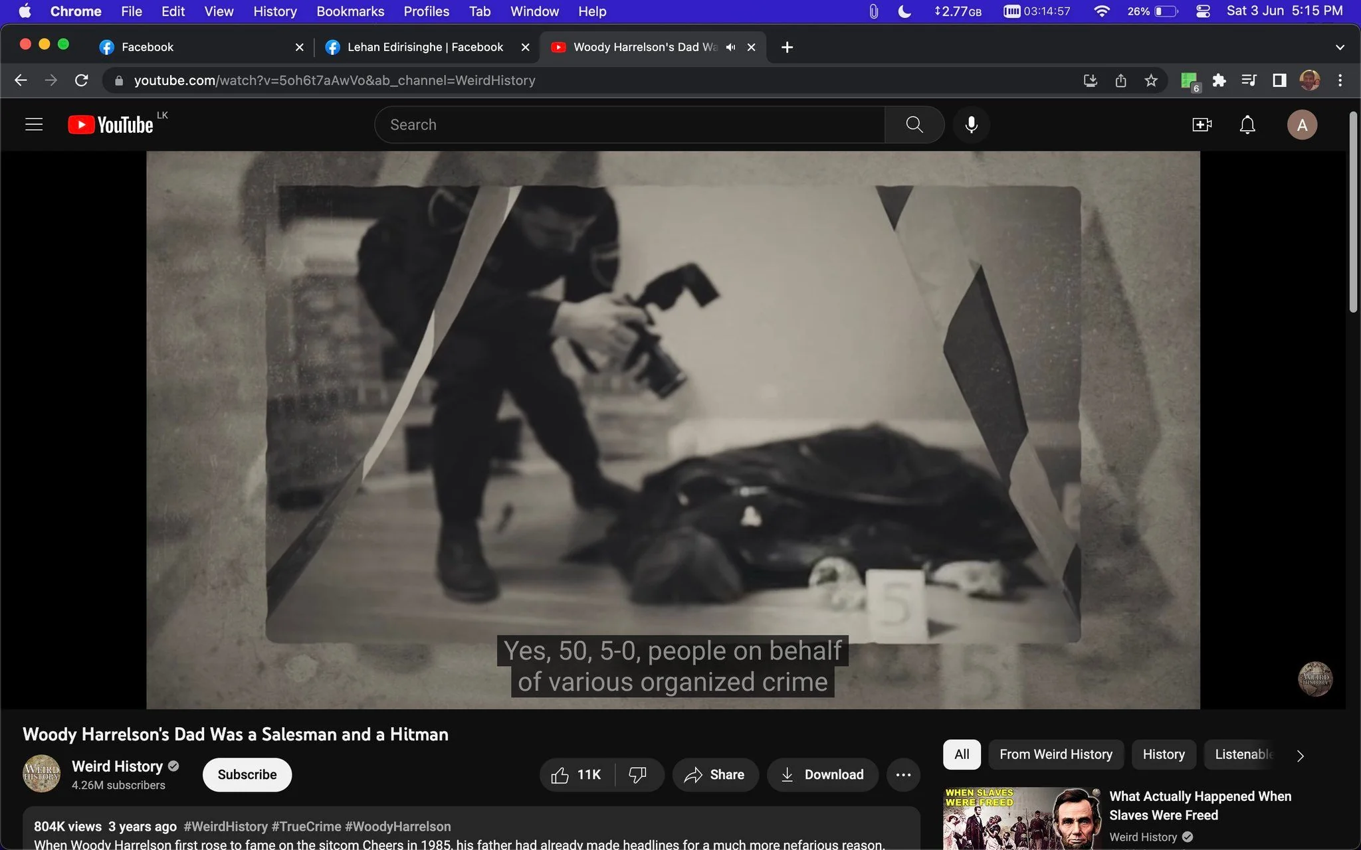
Task: Click the browser forward arrow
Action: 51,80
